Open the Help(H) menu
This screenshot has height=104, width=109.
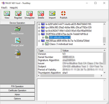[14, 8]
